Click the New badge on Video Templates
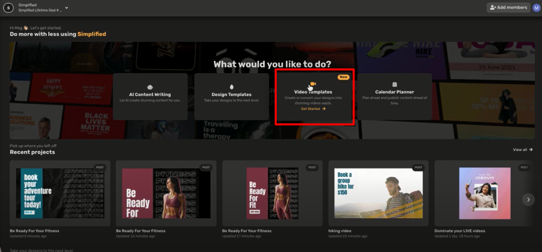542x252 pixels. tap(344, 77)
